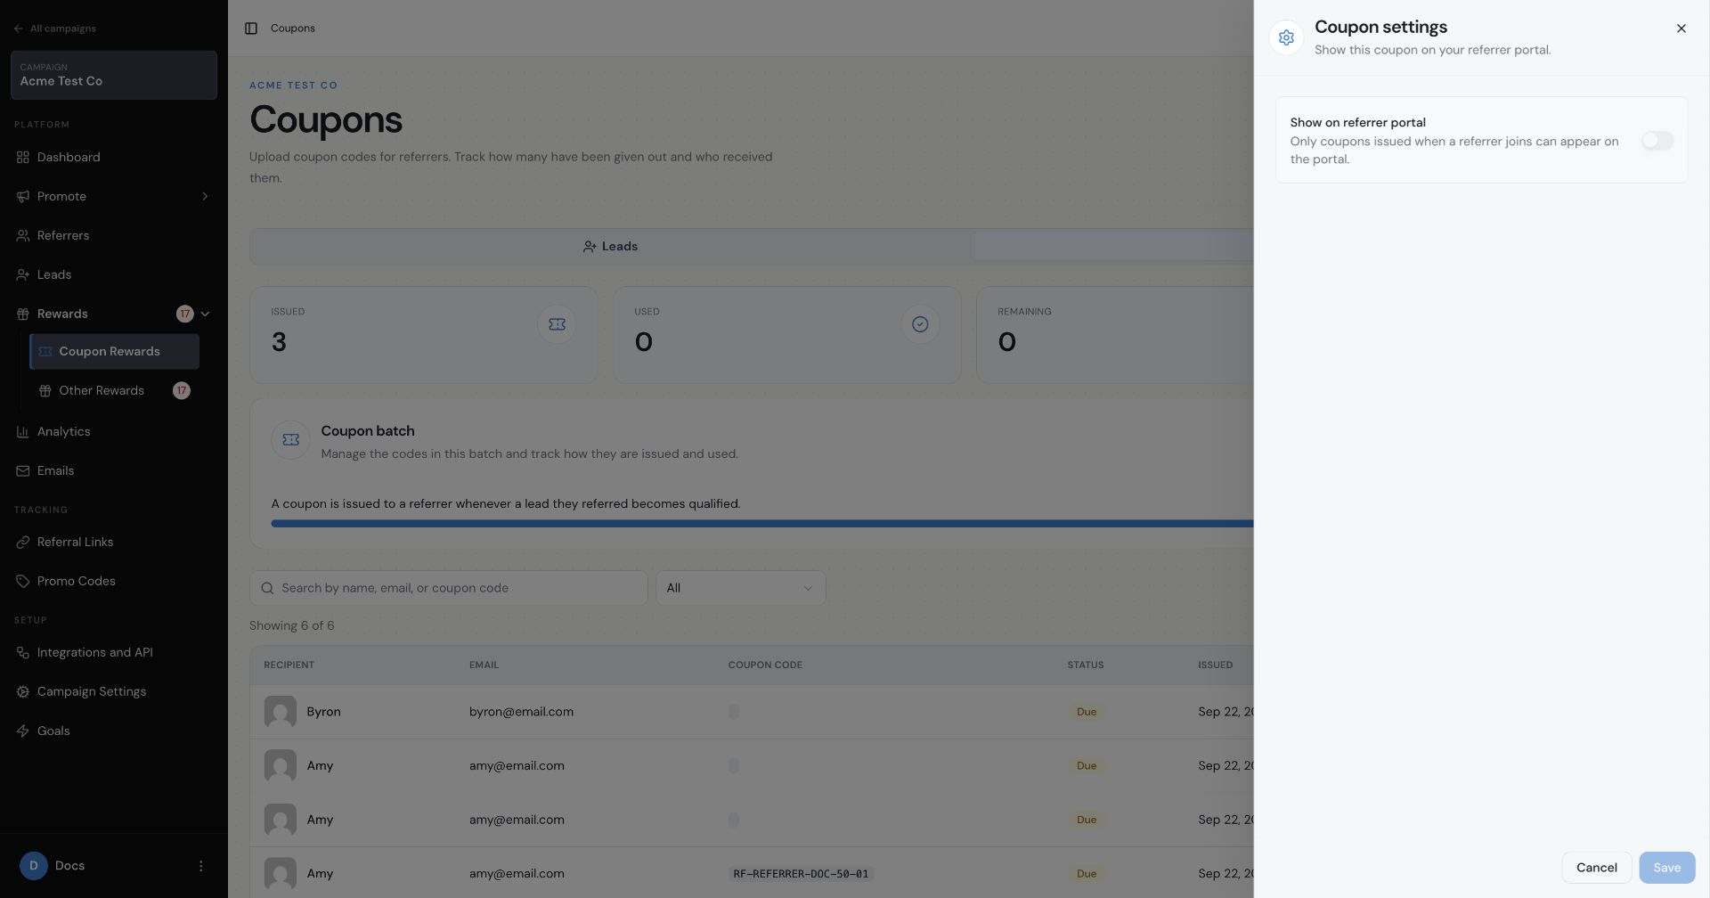This screenshot has width=1710, height=898.
Task: Click Byron's avatar thumbnail
Action: tap(281, 712)
